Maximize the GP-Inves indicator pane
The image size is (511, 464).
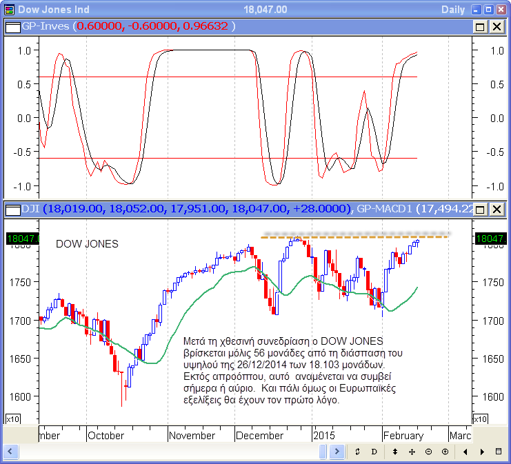point(480,27)
